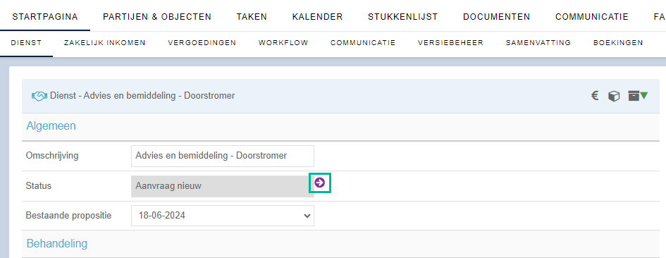The image size is (666, 258).
Task: Click the handshake Dienst icon
Action: (x=39, y=97)
